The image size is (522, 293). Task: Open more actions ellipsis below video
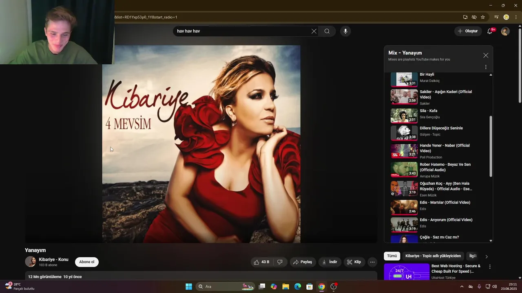[x=372, y=262]
